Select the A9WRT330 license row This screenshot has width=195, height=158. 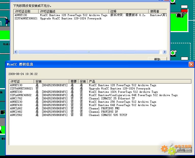coord(100,92)
